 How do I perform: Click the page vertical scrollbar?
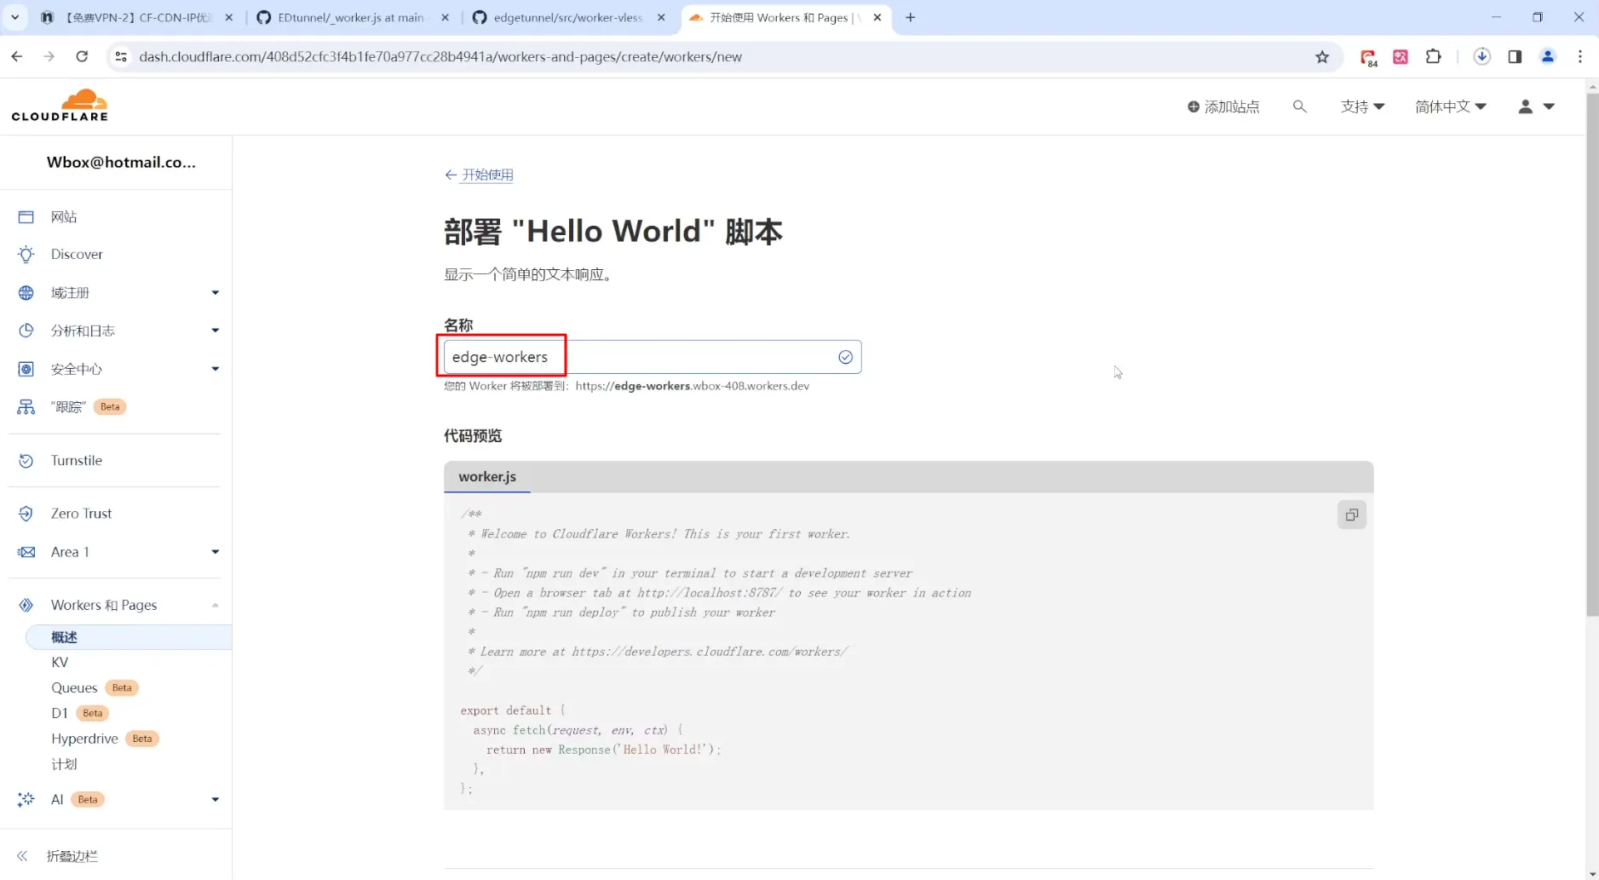(1592, 354)
